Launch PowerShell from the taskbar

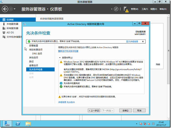18,124
